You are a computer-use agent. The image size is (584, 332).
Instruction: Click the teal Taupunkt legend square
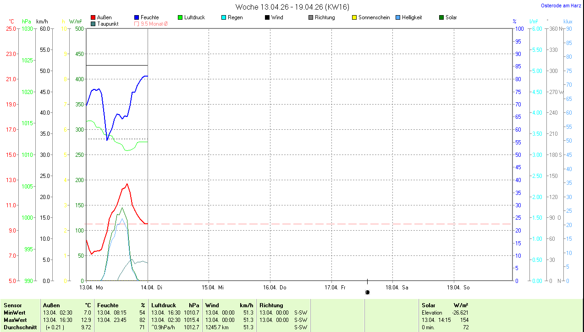point(93,24)
